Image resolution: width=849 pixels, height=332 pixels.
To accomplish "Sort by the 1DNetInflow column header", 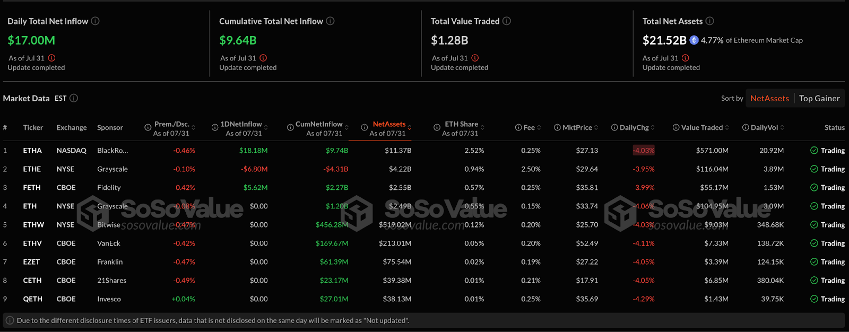I will tap(241, 124).
